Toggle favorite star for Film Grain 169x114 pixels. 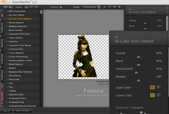pos(7,79)
